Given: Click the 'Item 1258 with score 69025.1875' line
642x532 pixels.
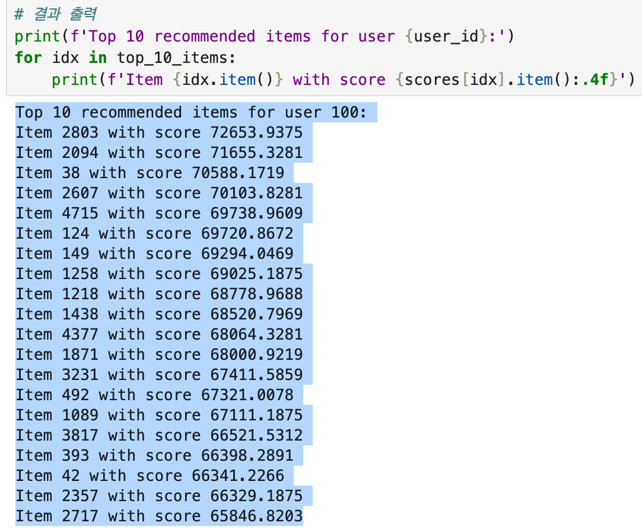Looking at the screenshot, I should tap(159, 274).
